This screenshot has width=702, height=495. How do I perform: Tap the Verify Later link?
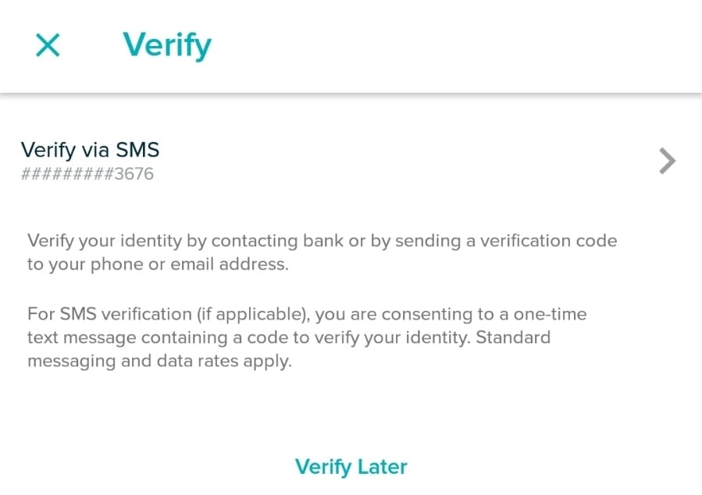click(x=351, y=467)
